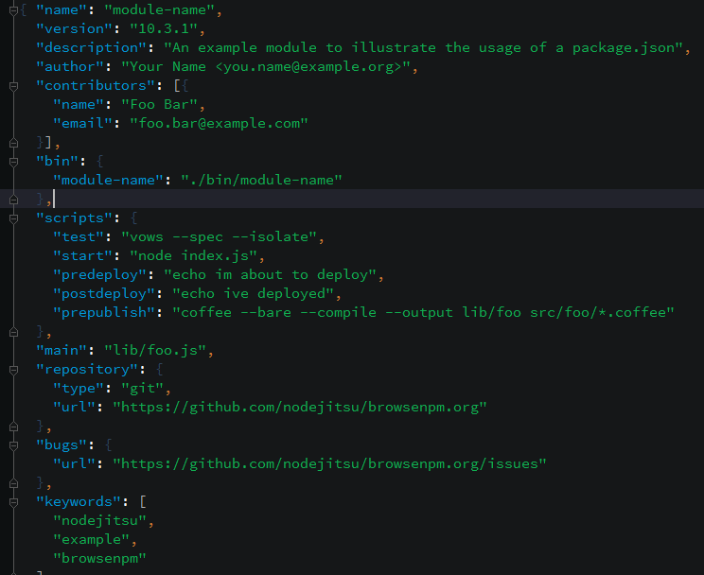Click the author email you.name@example.org
This screenshot has width=704, height=575.
(x=308, y=67)
